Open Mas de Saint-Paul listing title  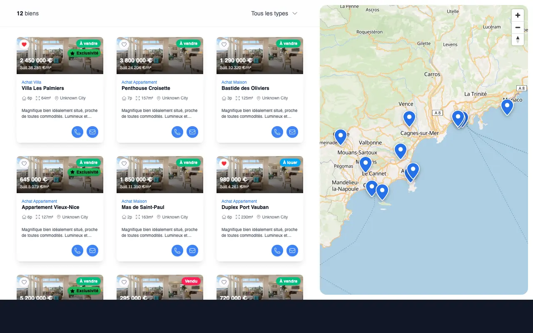tap(143, 207)
